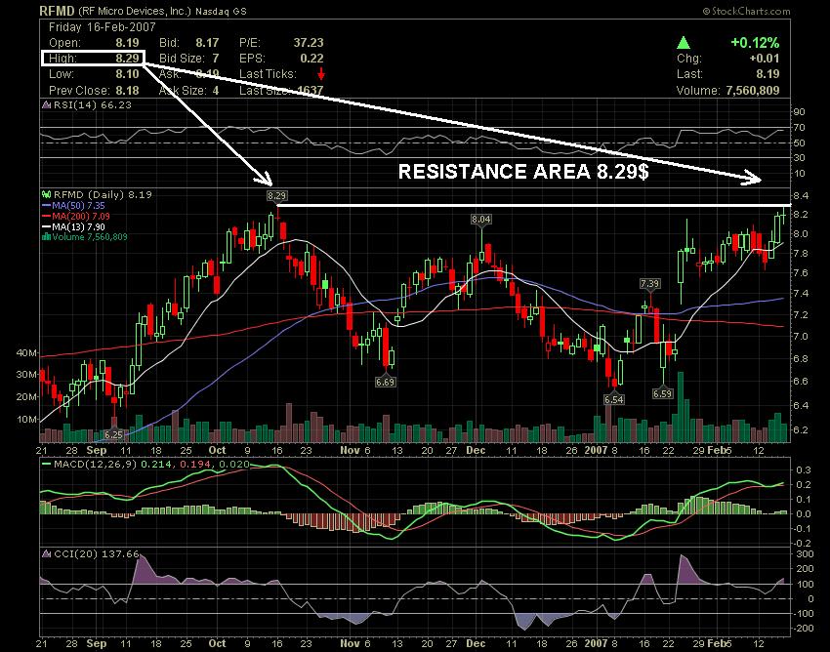830x652 pixels.
Task: Click the green up-triangle change indicator
Action: pyautogui.click(x=684, y=42)
